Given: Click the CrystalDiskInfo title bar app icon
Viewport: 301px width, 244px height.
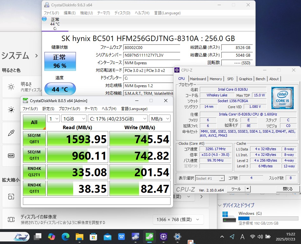Looking at the screenshot, I should [x=47, y=5].
